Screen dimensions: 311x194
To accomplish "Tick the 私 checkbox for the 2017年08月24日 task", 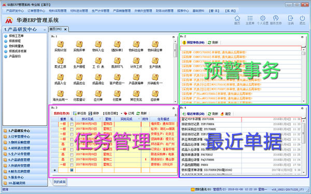I will tap(72, 124).
